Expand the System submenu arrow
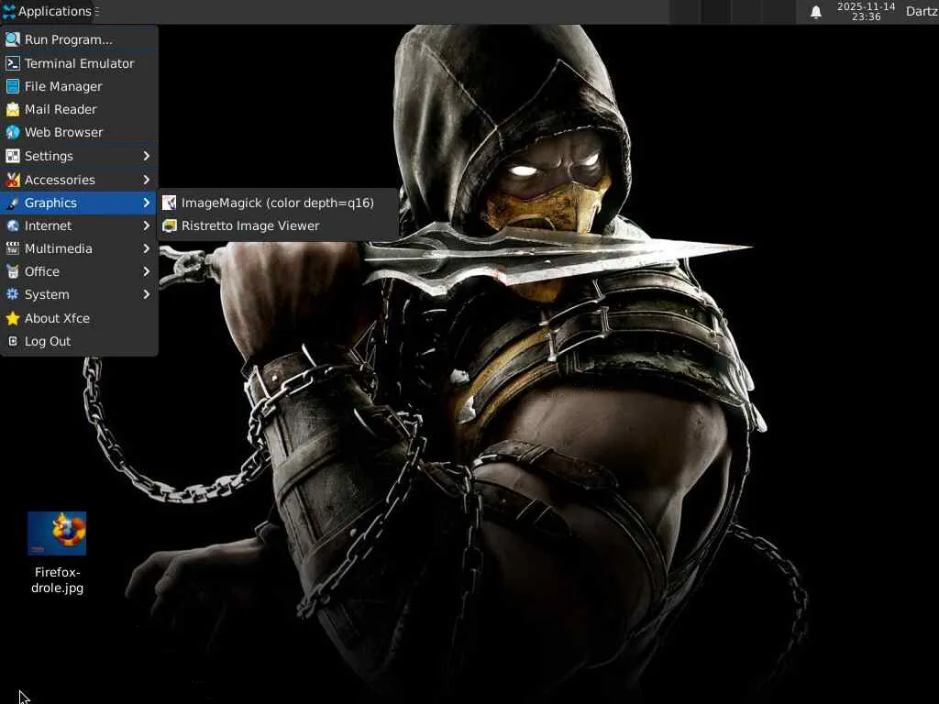The width and height of the screenshot is (939, 704). (146, 294)
